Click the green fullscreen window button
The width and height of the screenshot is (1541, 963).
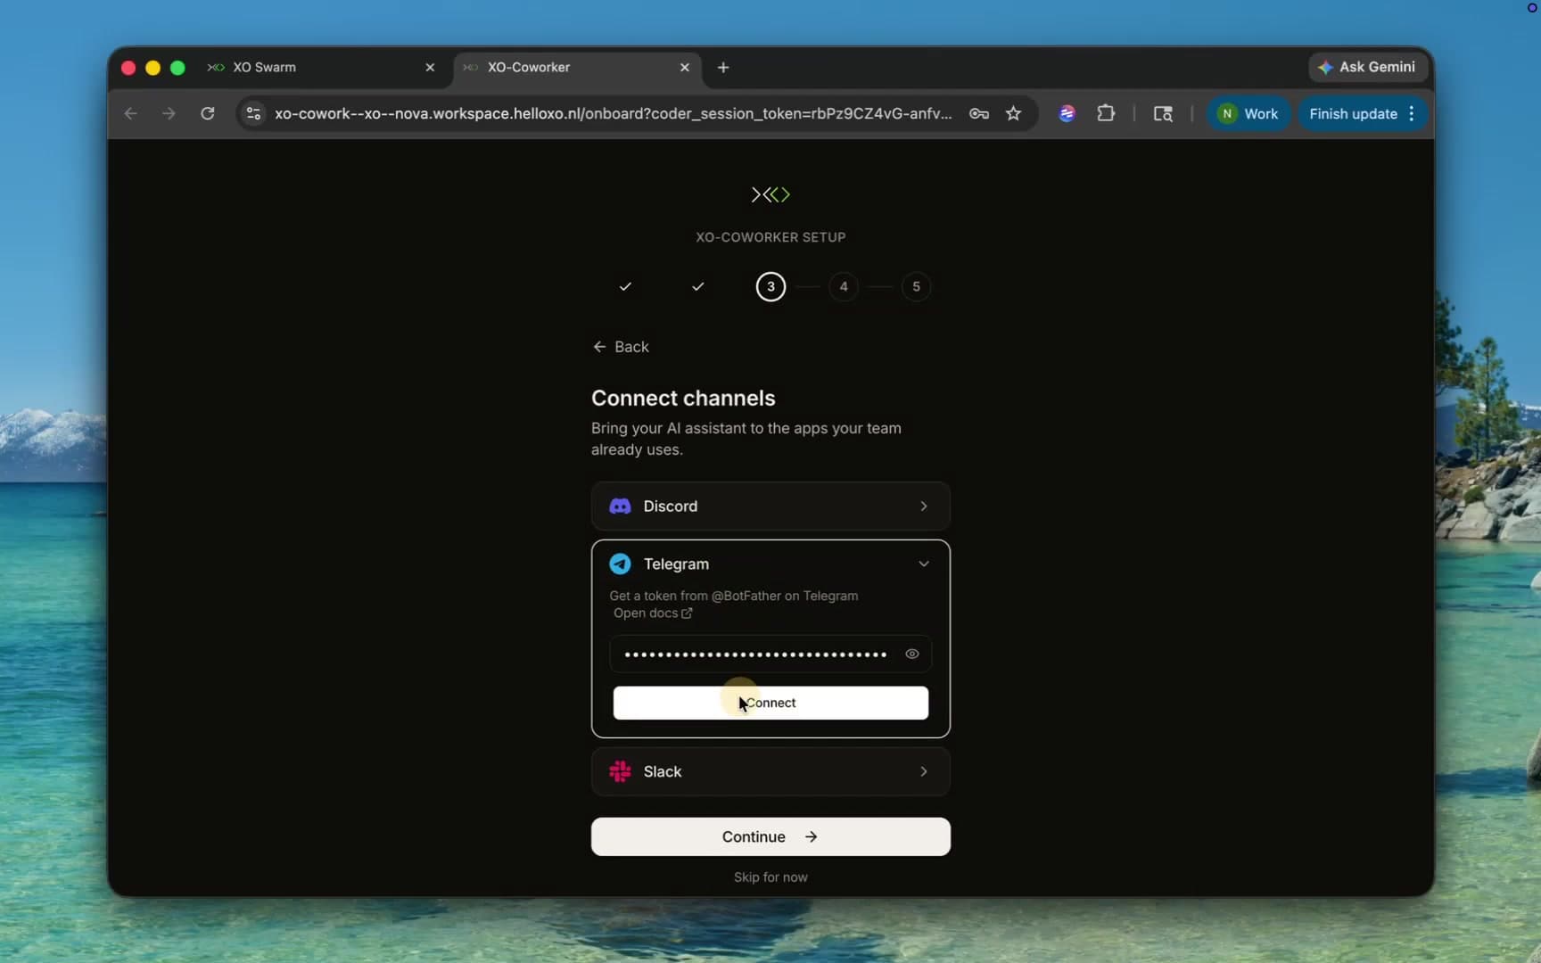177,68
